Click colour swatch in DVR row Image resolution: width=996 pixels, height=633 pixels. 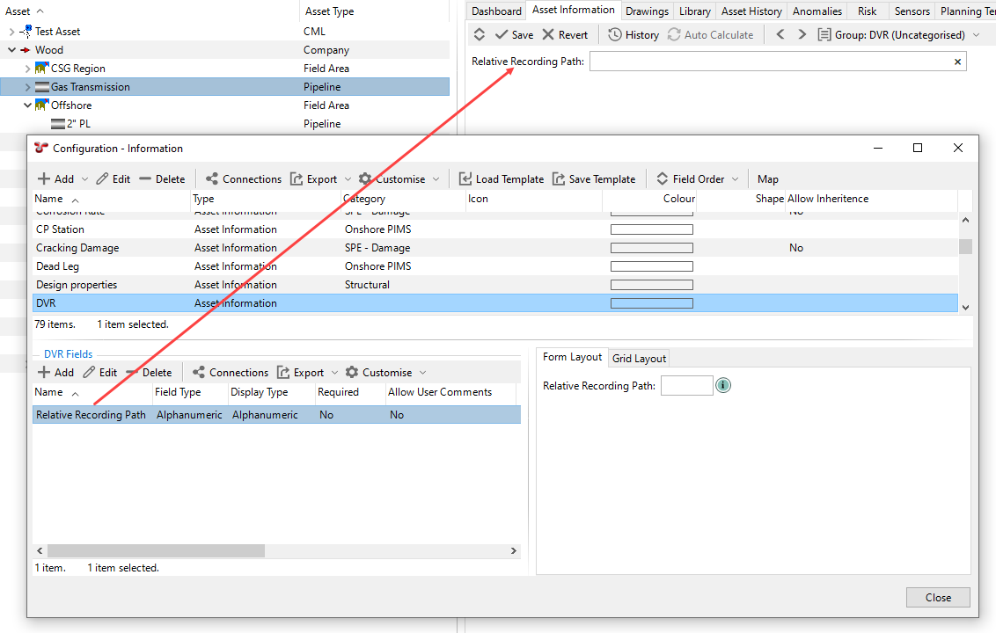coord(652,303)
